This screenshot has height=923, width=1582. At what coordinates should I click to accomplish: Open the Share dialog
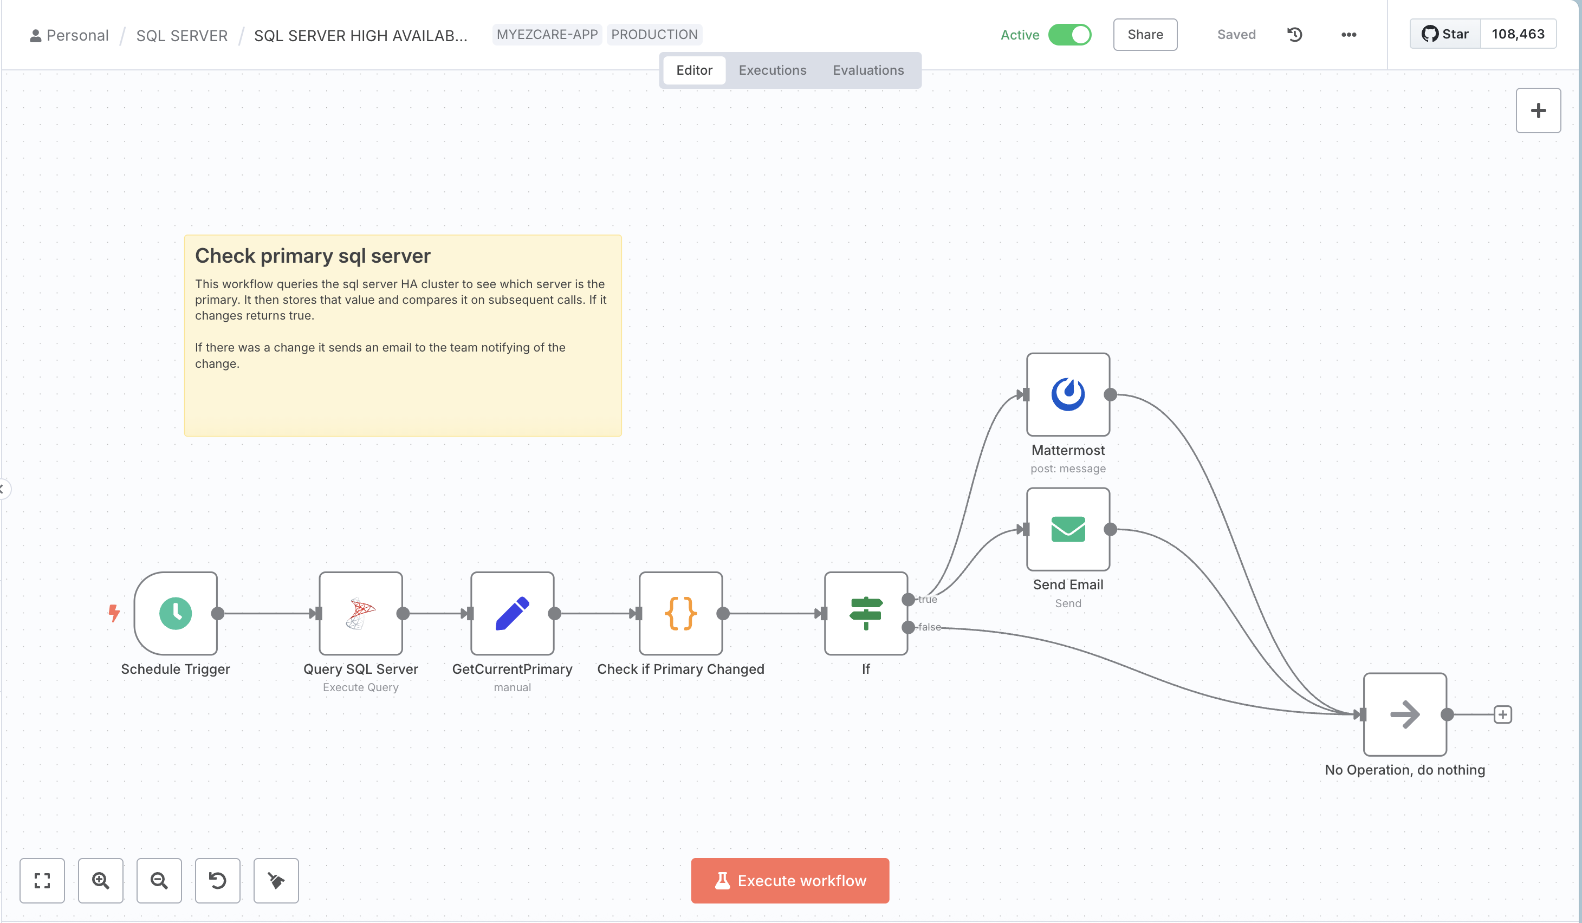point(1144,35)
